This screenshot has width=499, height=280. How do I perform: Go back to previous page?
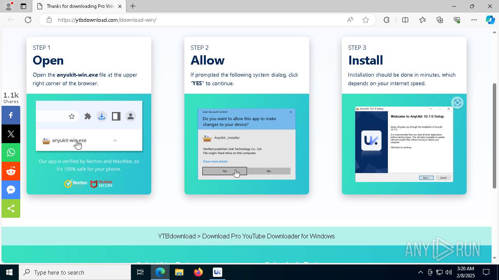pyautogui.click(x=11, y=20)
